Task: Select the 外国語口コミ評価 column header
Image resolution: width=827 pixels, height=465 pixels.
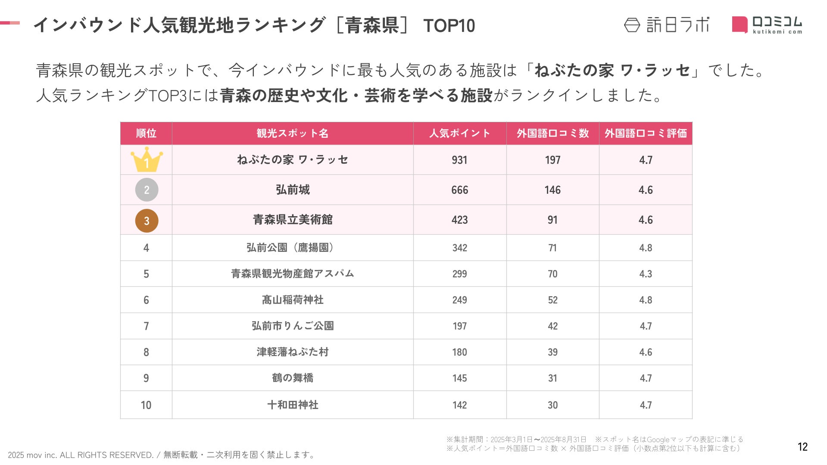Action: pyautogui.click(x=646, y=133)
